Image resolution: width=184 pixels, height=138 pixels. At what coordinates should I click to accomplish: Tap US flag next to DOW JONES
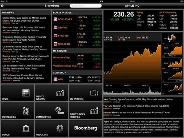56,19
